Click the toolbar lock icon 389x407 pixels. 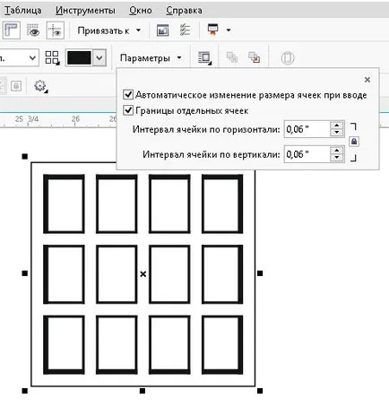click(x=16, y=86)
